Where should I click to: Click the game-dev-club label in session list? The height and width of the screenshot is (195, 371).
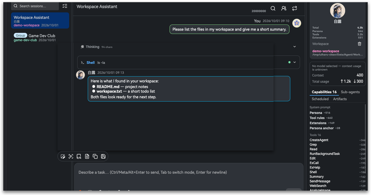pyautogui.click(x=25, y=40)
